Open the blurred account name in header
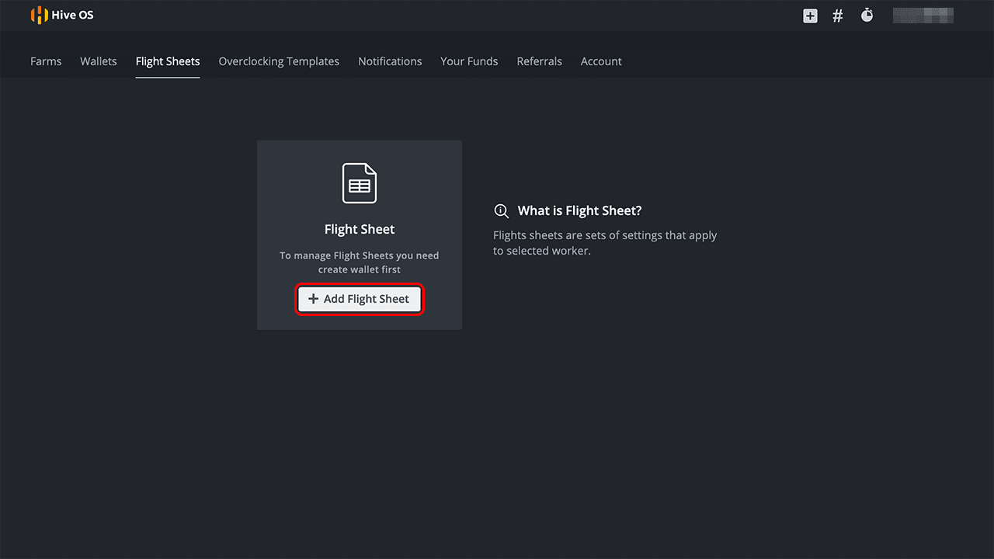Viewport: 994px width, 559px height. (x=923, y=15)
